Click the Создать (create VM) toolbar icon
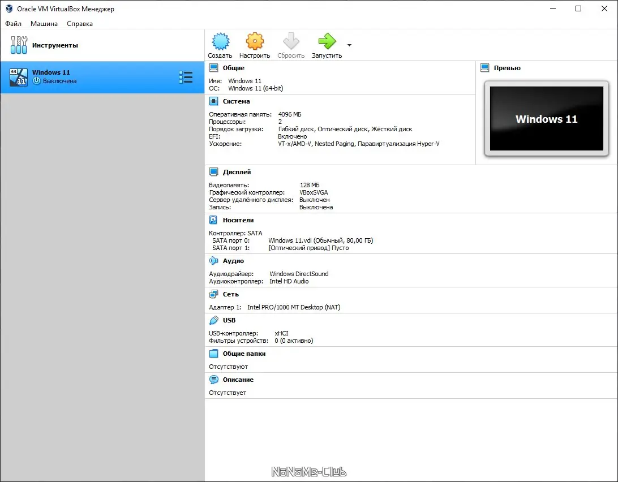The image size is (618, 482). click(x=220, y=41)
